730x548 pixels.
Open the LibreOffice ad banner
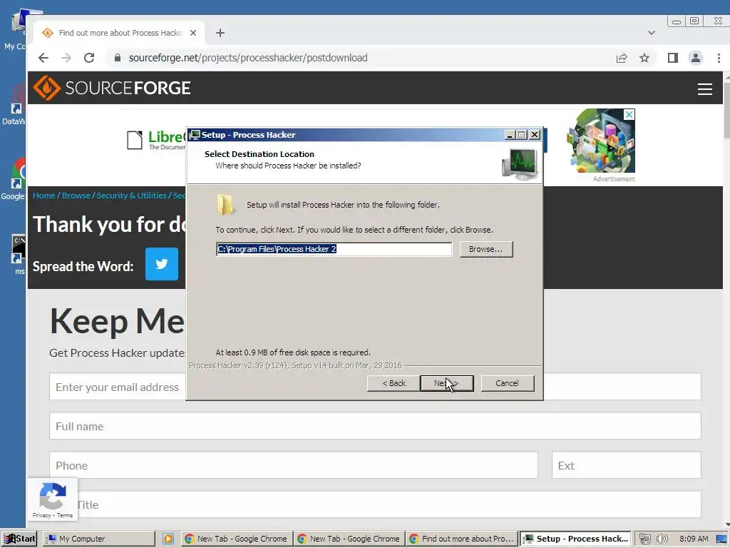pyautogui.click(x=156, y=140)
